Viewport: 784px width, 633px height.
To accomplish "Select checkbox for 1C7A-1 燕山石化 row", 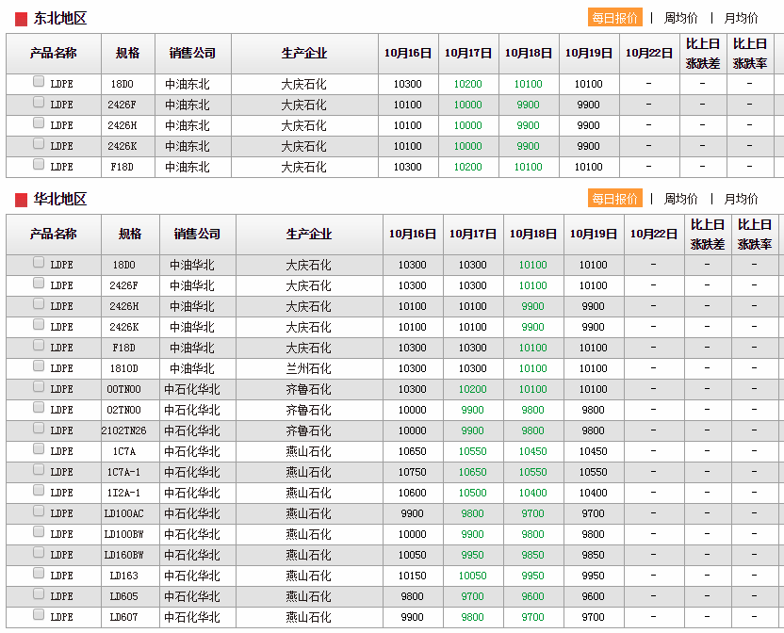I will pos(39,469).
